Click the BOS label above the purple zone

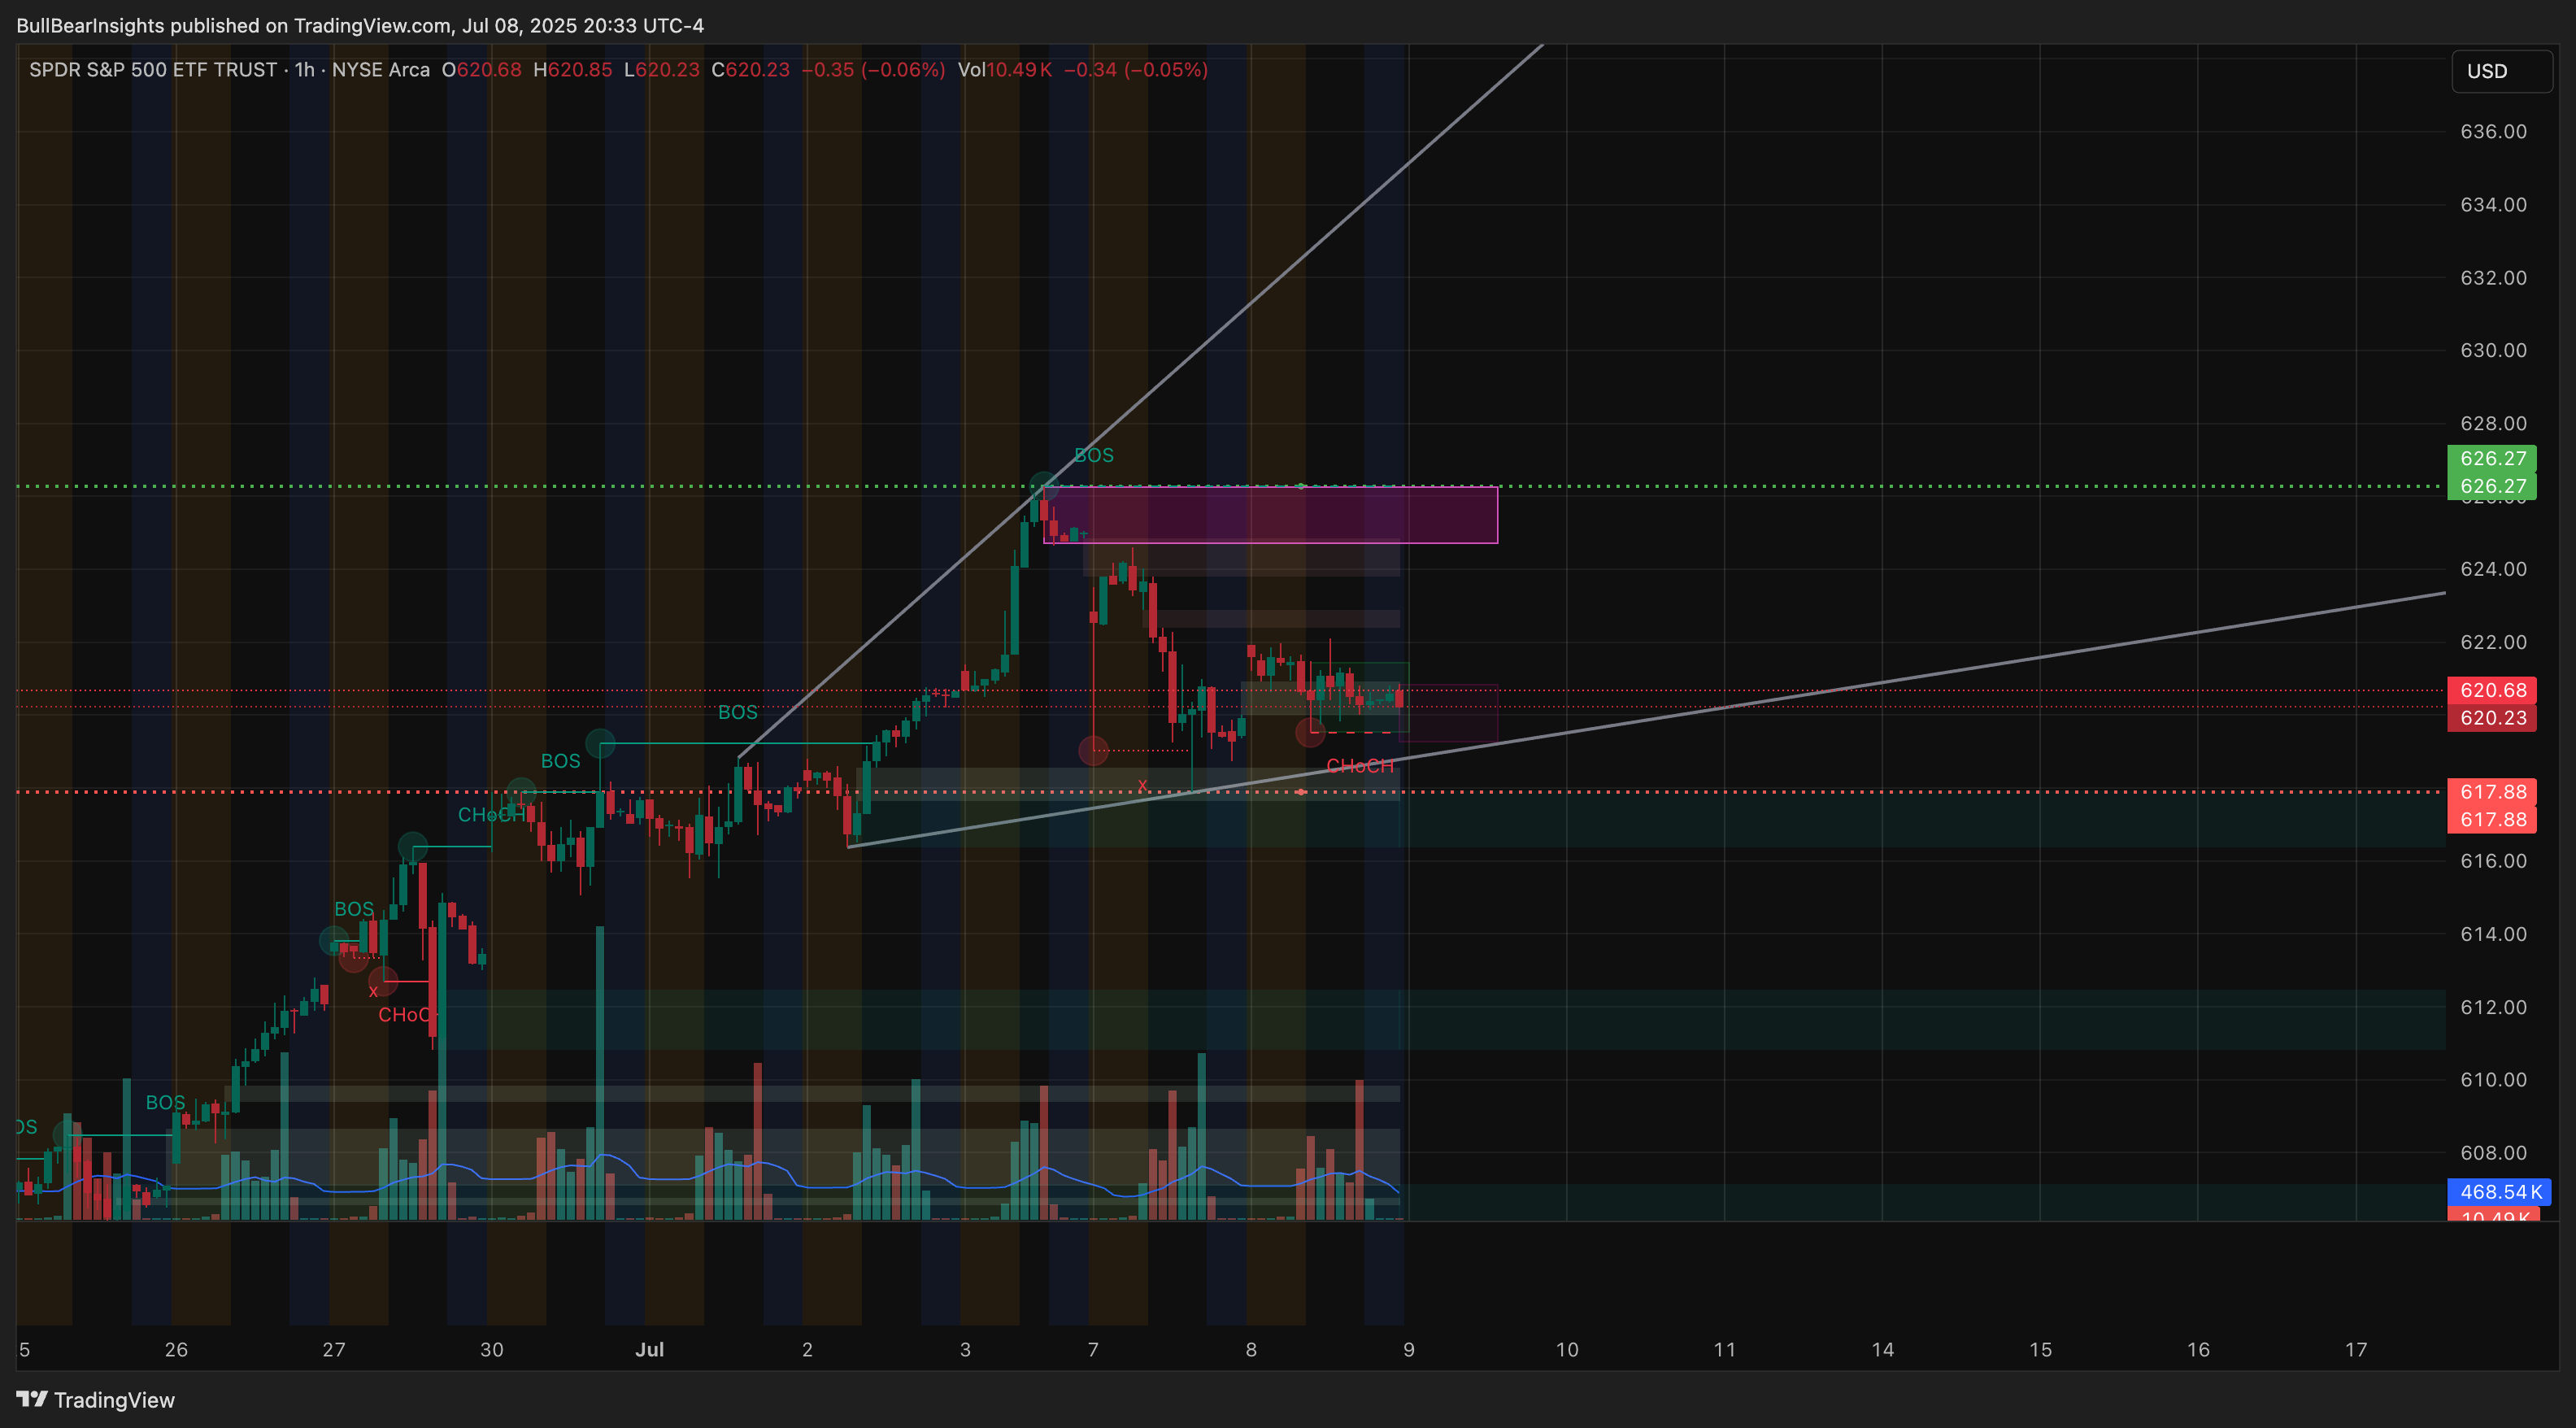[x=1094, y=455]
